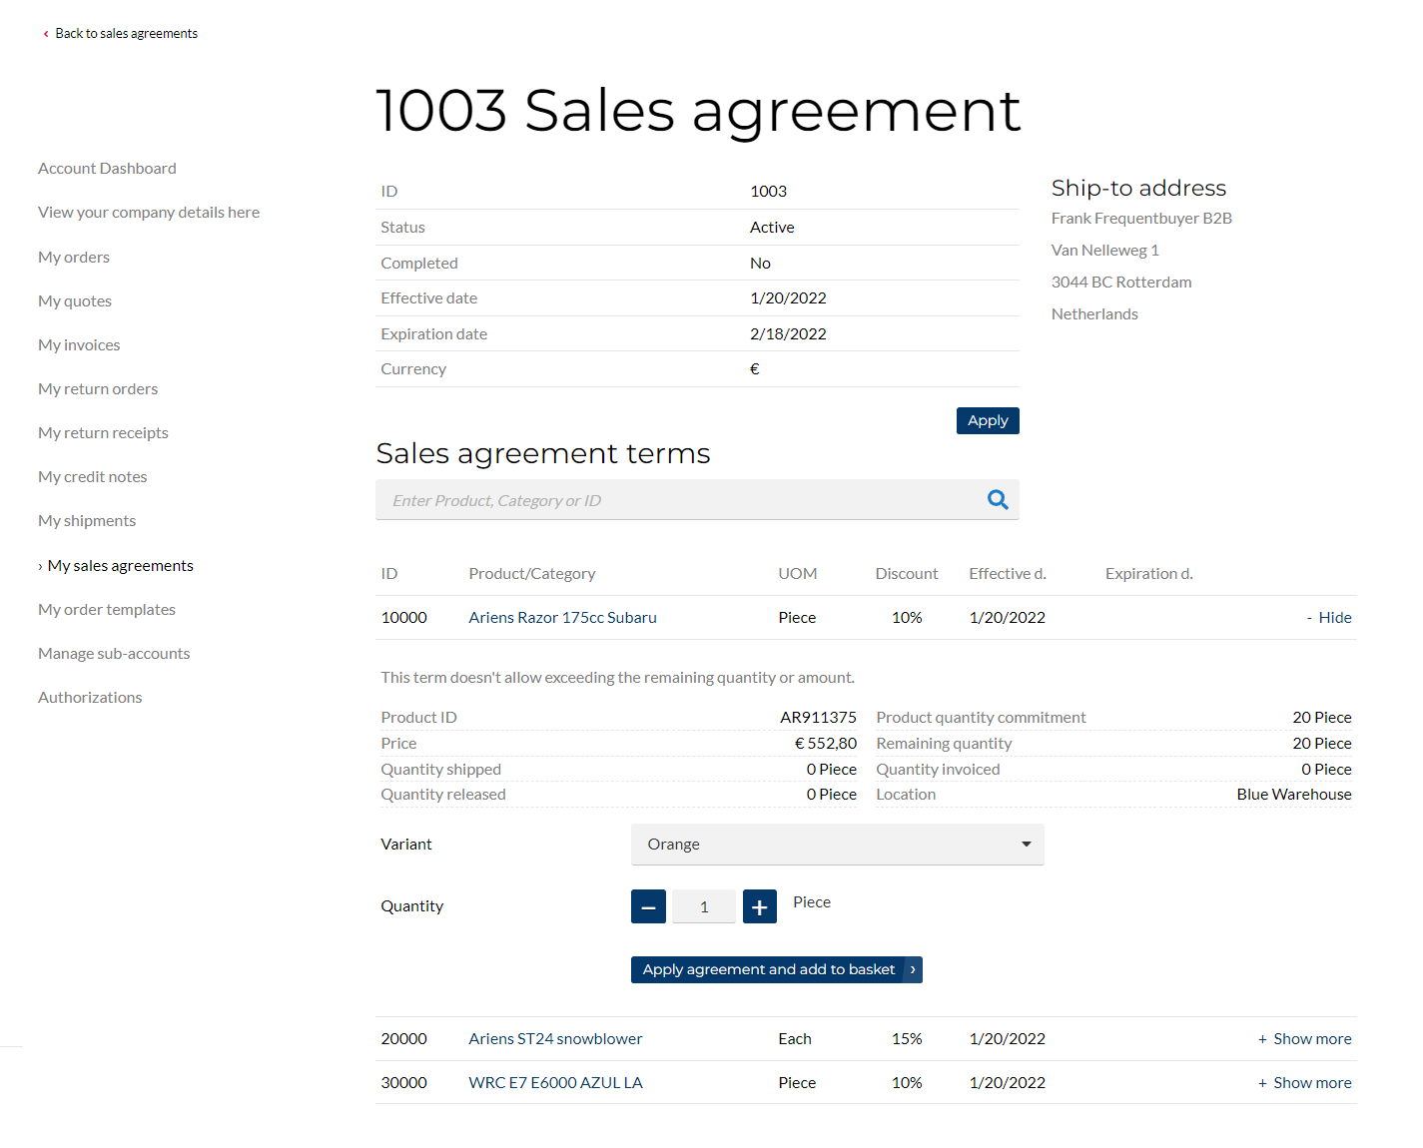
Task: Go to My invoices page
Action: [x=79, y=345]
